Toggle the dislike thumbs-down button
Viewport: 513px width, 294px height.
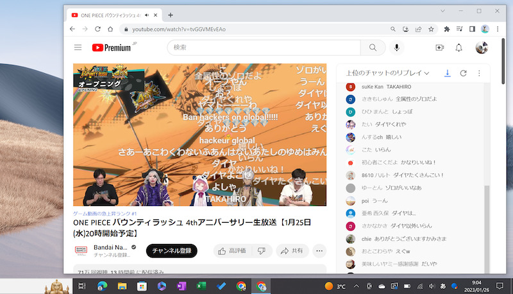pyautogui.click(x=261, y=251)
